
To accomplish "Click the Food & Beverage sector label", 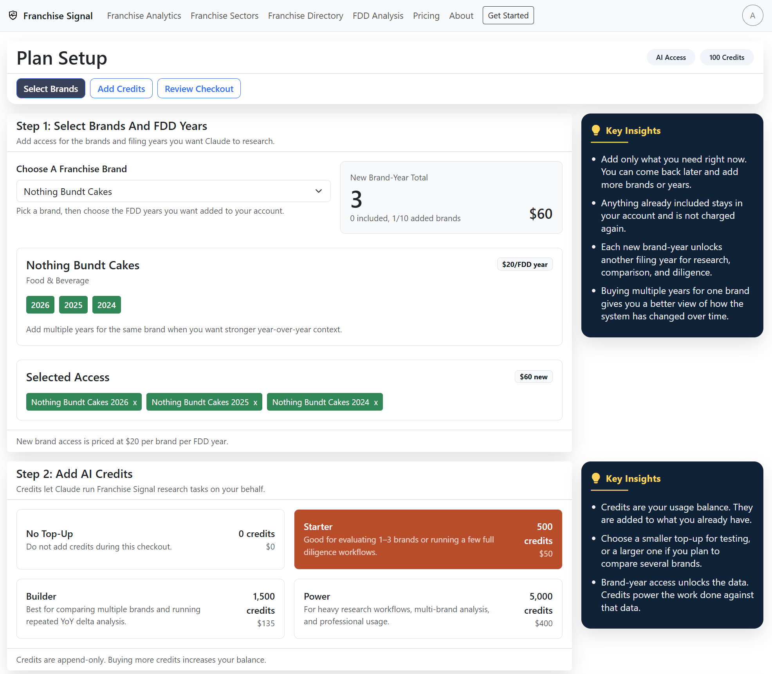I will point(58,281).
